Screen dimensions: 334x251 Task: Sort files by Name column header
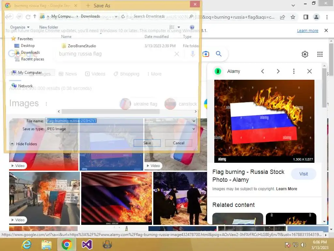tap(66, 37)
